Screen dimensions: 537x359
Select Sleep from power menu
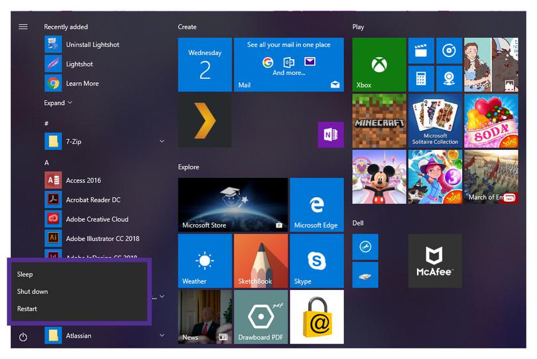[80, 274]
